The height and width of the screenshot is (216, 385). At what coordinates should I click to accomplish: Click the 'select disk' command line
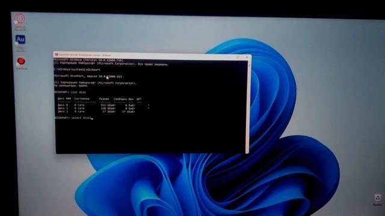[x=73, y=118]
